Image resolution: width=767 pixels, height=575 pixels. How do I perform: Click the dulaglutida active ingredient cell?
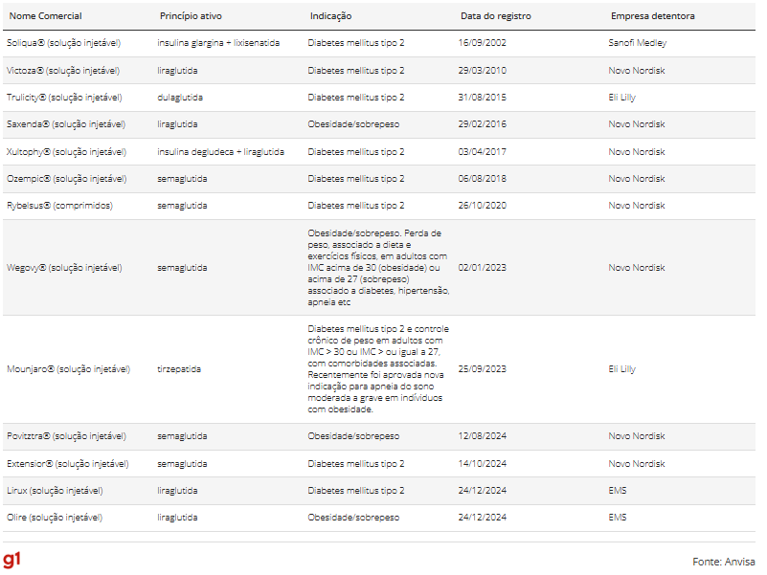180,98
